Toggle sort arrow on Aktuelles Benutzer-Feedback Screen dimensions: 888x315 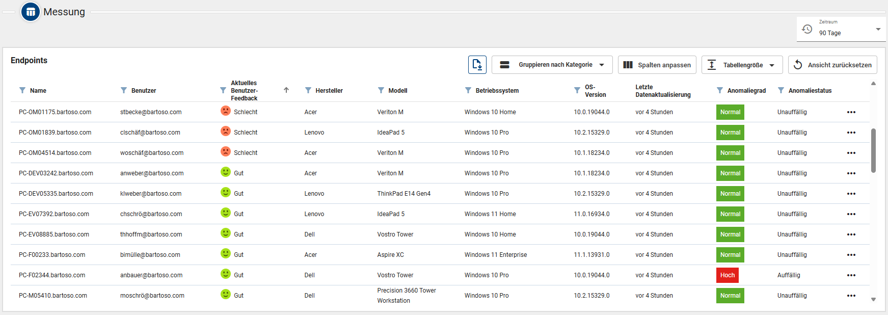coord(286,90)
